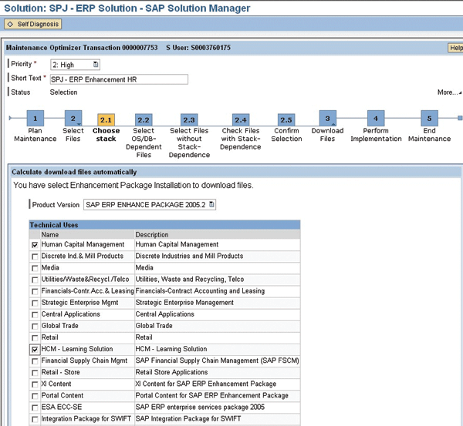Image resolution: width=463 pixels, height=426 pixels.
Task: Click 'SAP Integration Package for SWIFT' description
Action: coord(188,418)
